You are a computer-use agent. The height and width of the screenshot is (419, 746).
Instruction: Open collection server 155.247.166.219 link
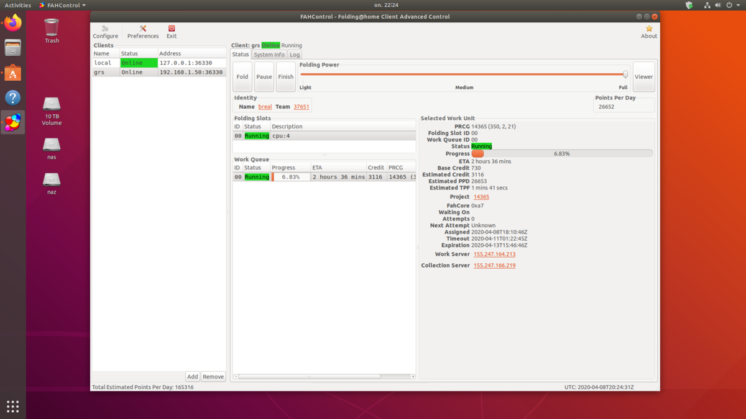coord(494,266)
